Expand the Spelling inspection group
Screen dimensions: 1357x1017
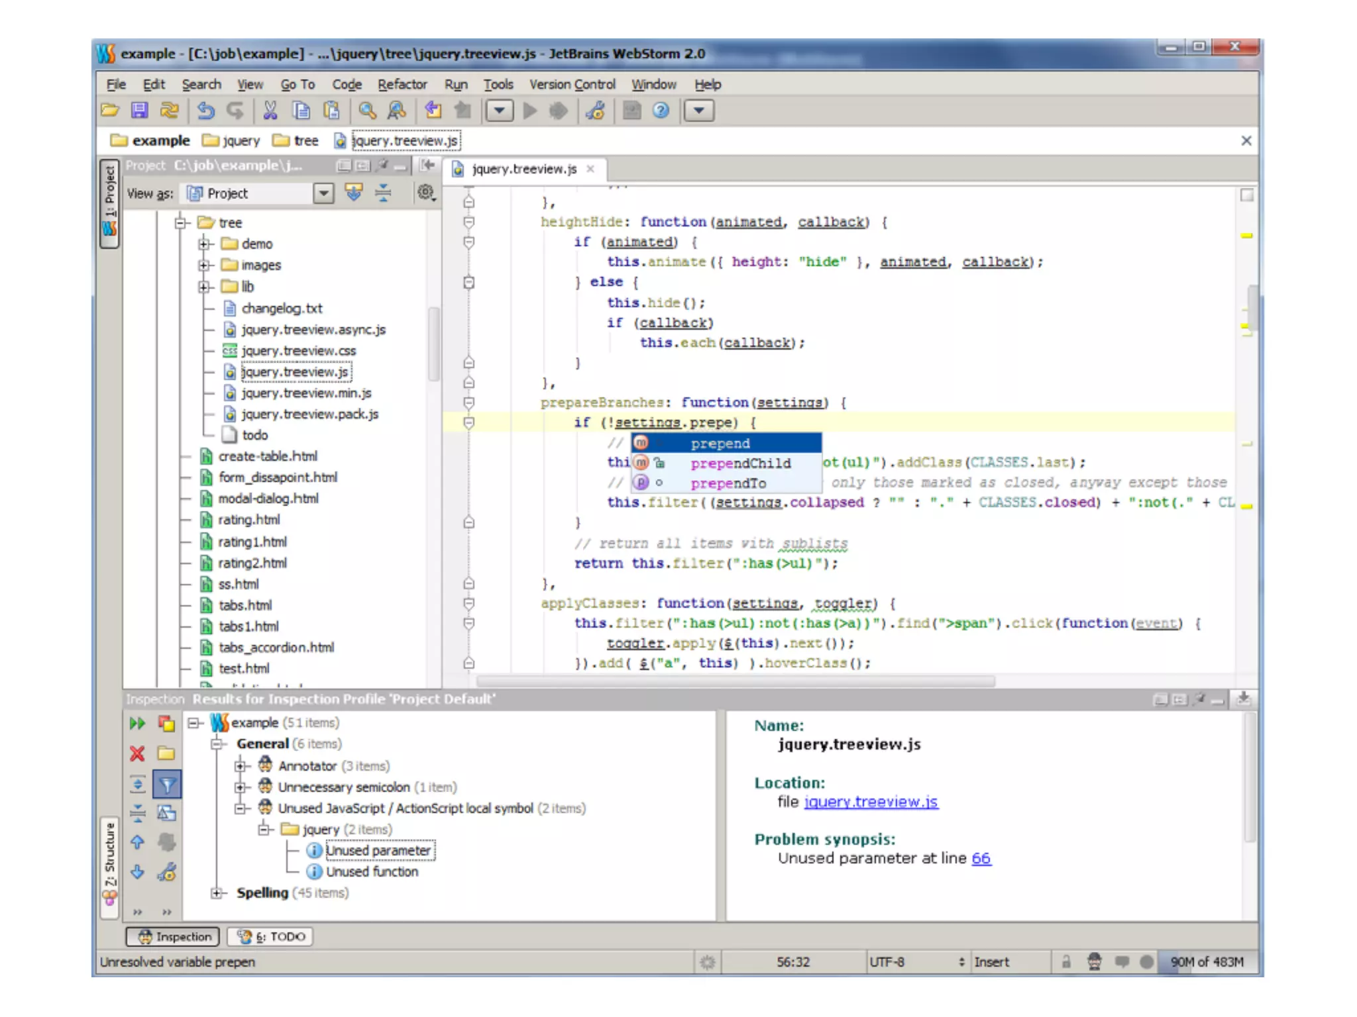tap(216, 893)
